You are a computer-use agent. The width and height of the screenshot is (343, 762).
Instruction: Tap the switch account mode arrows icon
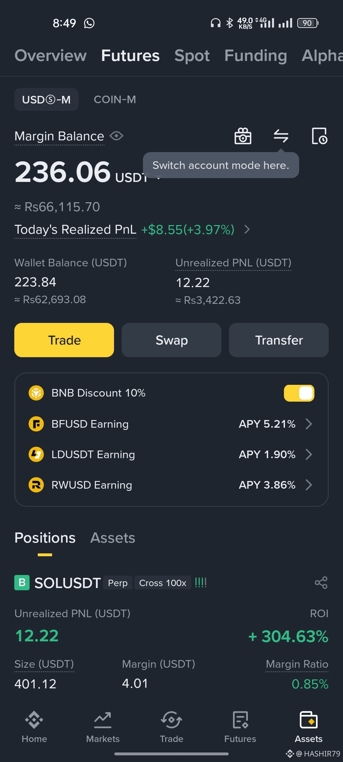[x=281, y=136]
